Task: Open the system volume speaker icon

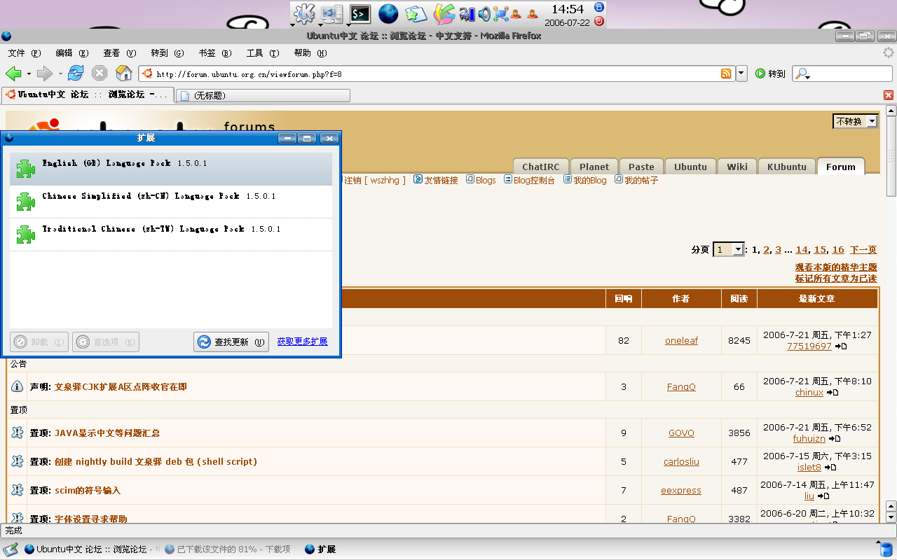Action: click(485, 13)
